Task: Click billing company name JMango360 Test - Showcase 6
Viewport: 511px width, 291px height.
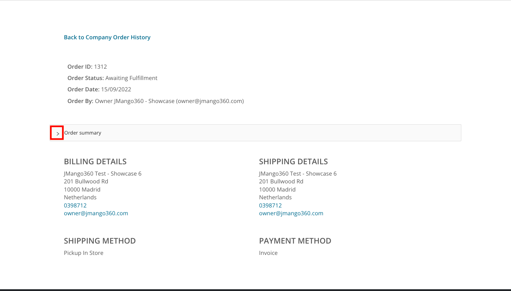Action: [x=103, y=173]
